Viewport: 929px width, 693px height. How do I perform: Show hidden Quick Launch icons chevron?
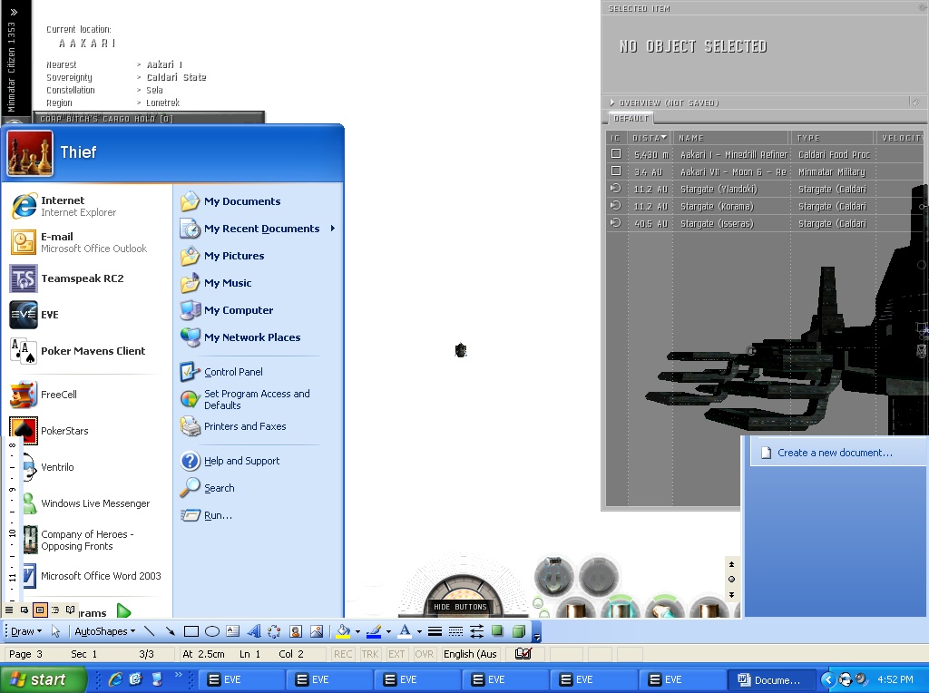pyautogui.click(x=179, y=675)
